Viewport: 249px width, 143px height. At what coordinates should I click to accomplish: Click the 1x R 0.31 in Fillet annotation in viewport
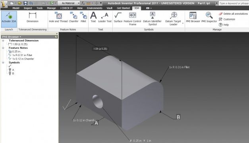(180, 67)
